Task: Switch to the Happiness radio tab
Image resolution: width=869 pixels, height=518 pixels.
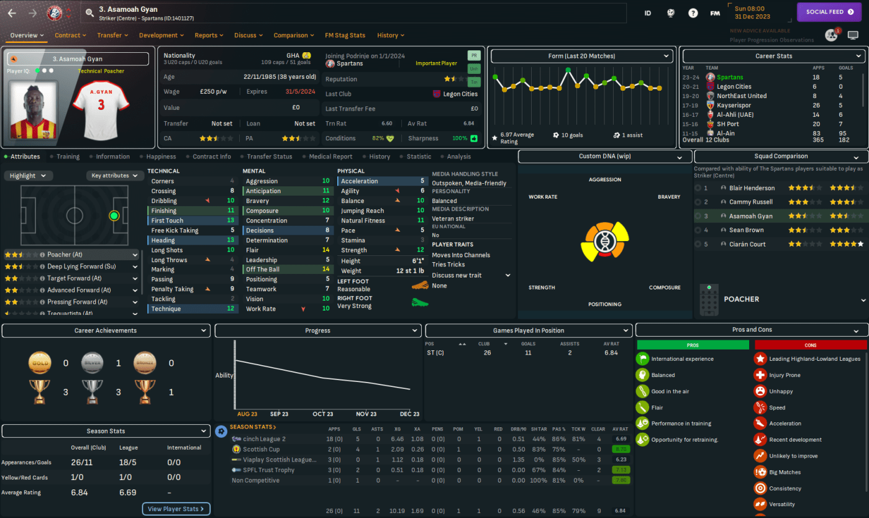Action: click(x=160, y=157)
